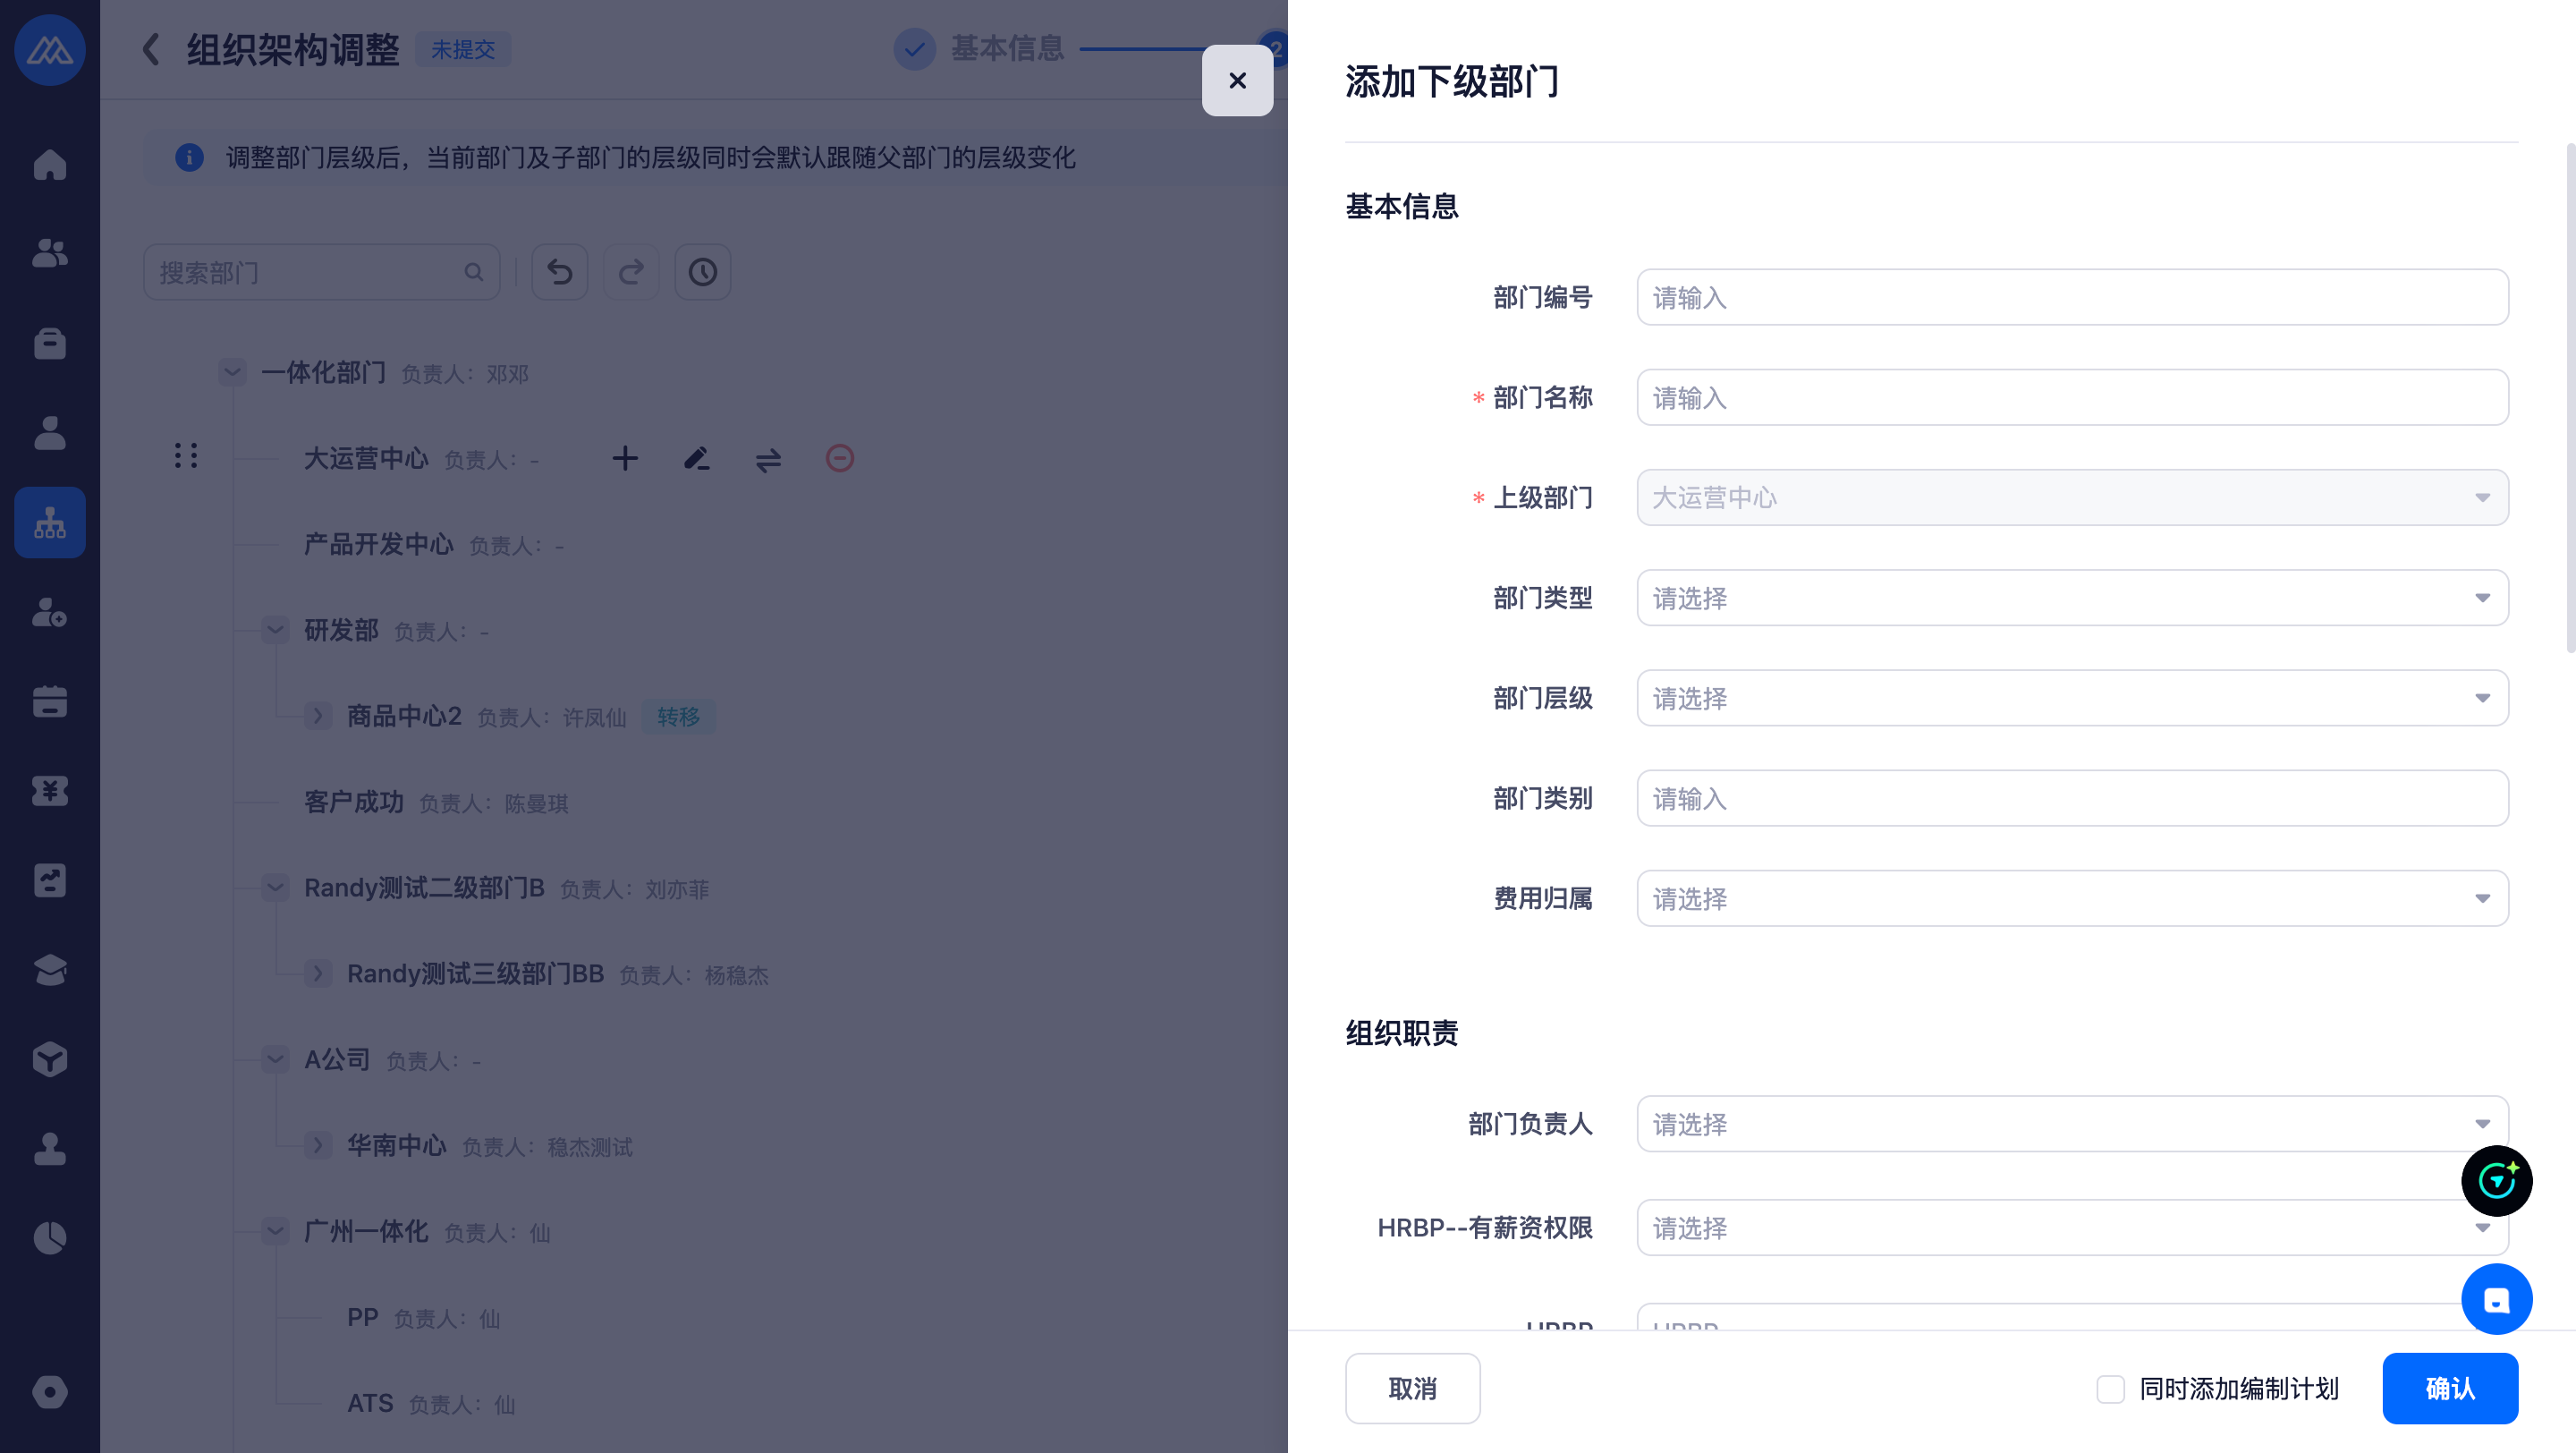This screenshot has width=2576, height=1453.
Task: Expand the 费用归属 dropdown
Action: pyautogui.click(x=2071, y=898)
